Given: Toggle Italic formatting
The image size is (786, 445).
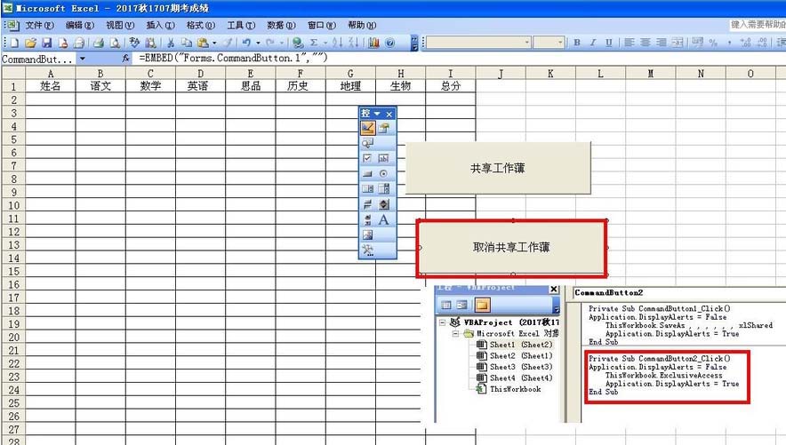Looking at the screenshot, I should tap(593, 43).
